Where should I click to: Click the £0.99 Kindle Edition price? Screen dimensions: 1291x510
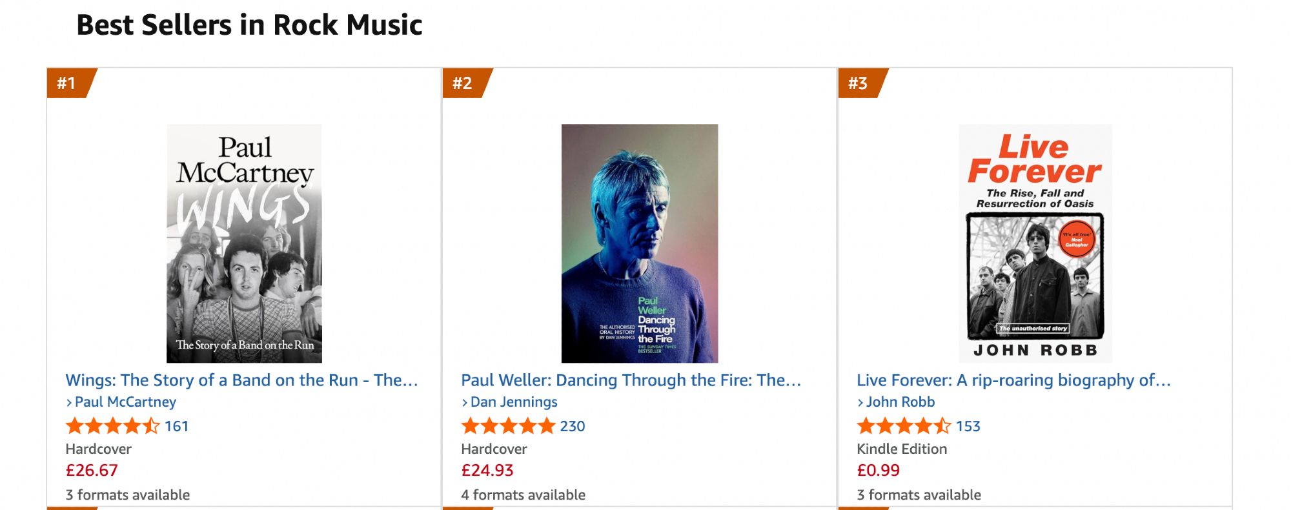[x=878, y=471]
